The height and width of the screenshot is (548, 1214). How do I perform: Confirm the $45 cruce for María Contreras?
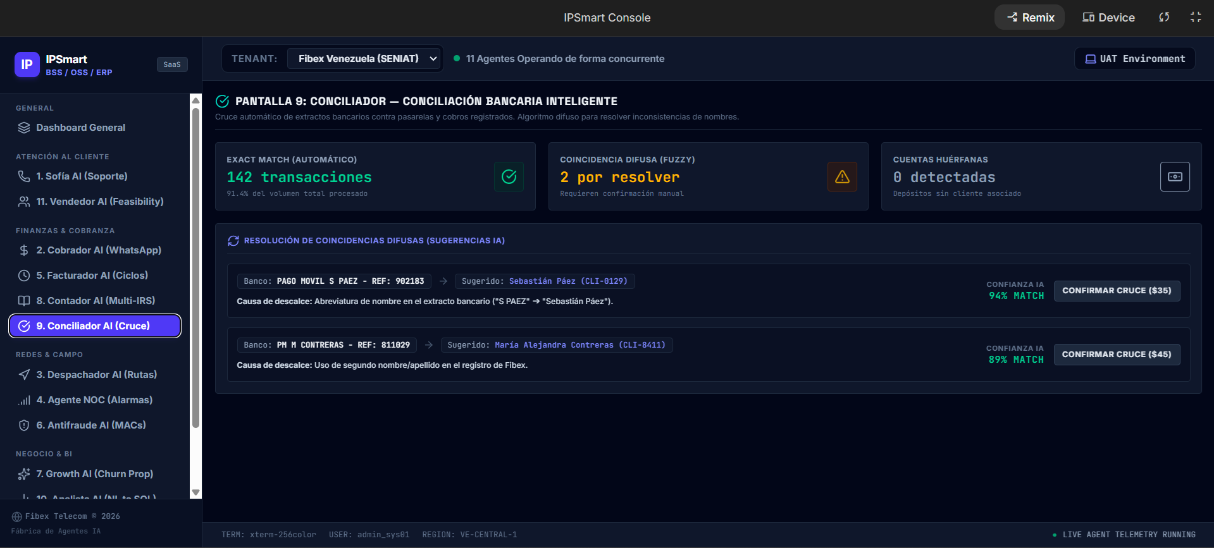(1117, 355)
